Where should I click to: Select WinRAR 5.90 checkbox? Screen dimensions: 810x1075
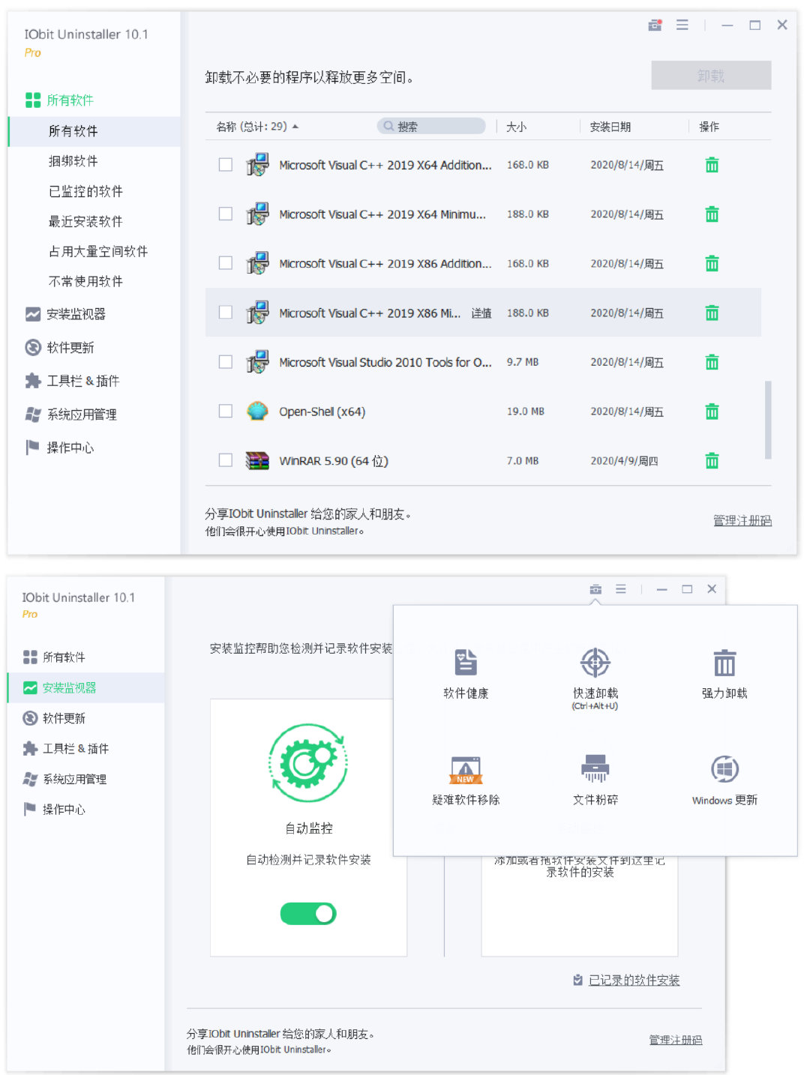click(225, 460)
